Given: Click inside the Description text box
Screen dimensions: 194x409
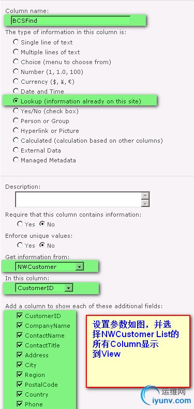Looking at the screenshot, I should pyautogui.click(x=78, y=199).
